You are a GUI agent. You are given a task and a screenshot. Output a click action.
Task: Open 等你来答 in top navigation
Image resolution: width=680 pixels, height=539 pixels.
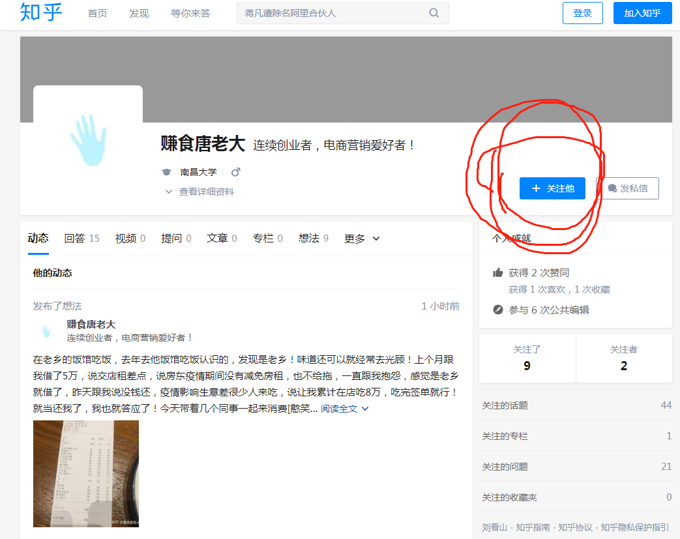[x=190, y=14]
